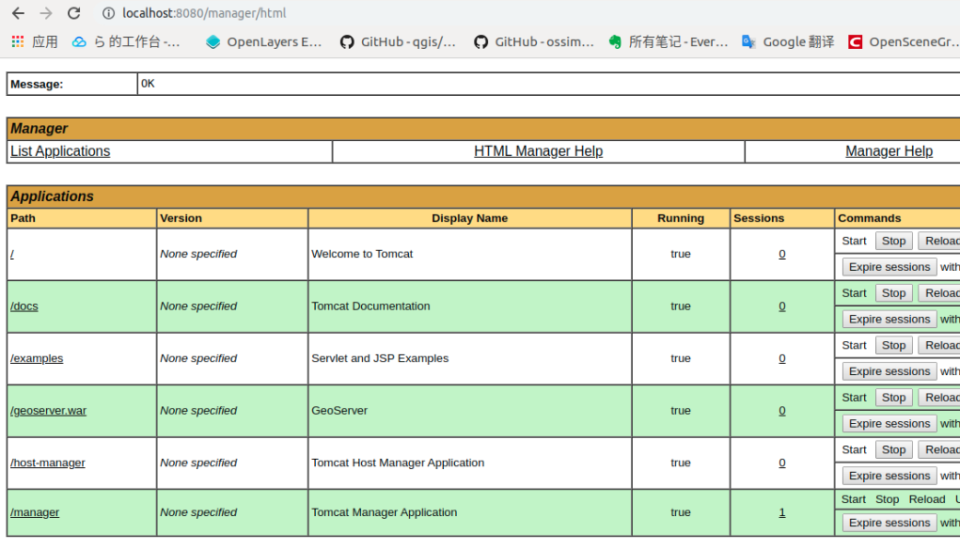Open the /manager sessions count link

click(781, 512)
